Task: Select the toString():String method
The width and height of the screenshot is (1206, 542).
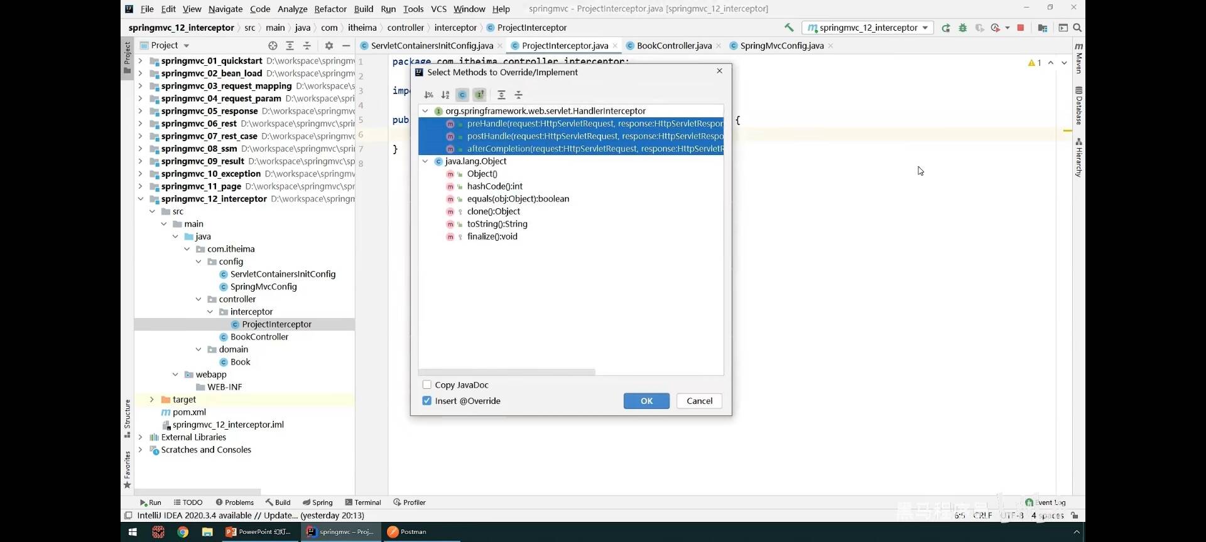Action: click(x=497, y=224)
